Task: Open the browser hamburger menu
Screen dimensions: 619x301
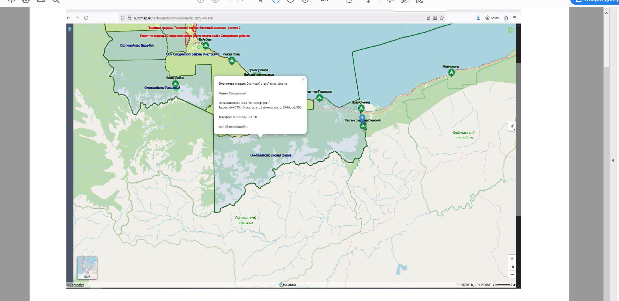Action: (514, 18)
